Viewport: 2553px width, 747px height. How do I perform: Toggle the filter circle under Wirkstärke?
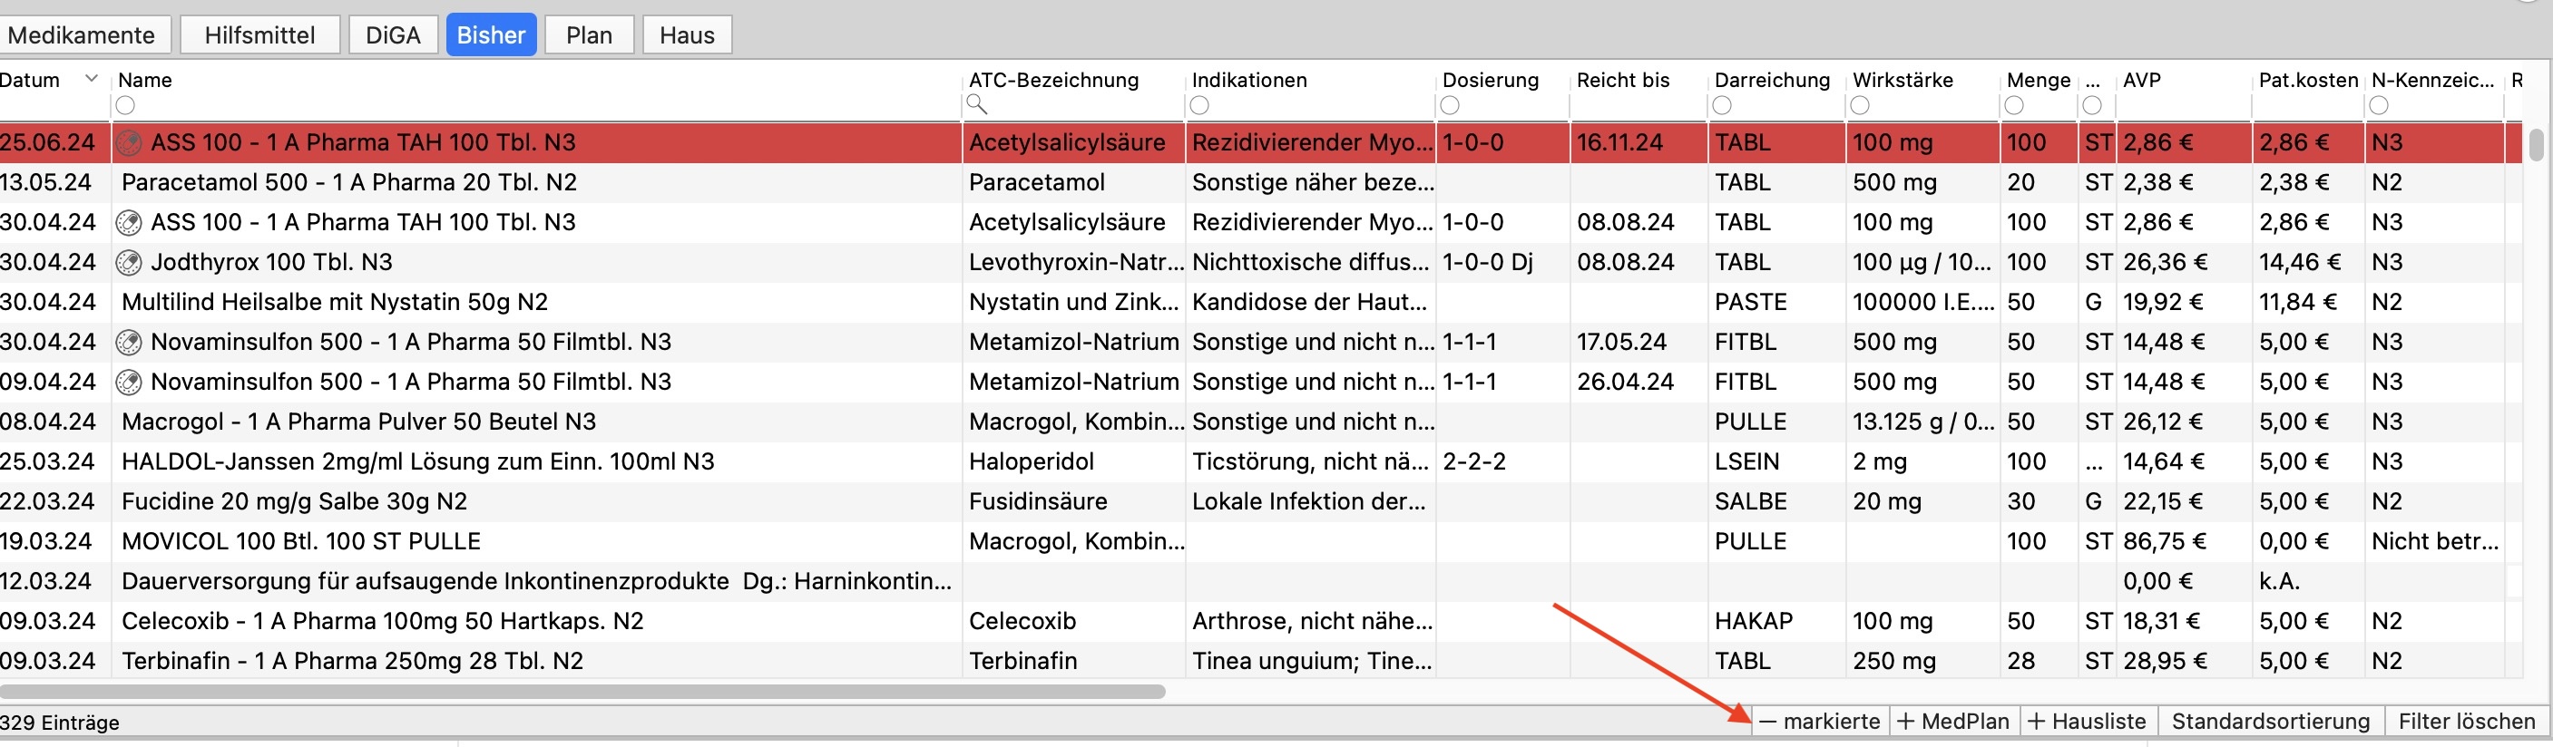point(1860,105)
